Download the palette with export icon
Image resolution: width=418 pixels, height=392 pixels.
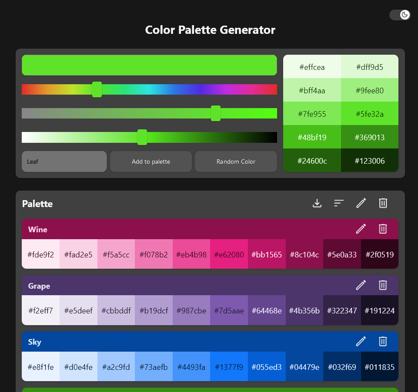[x=317, y=203]
